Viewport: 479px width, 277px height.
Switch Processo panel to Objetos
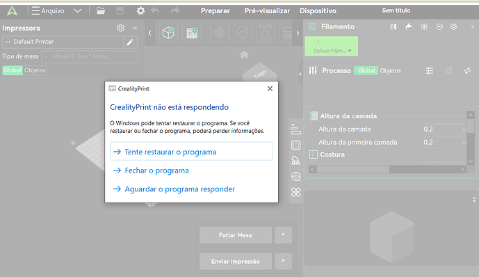[390, 70]
